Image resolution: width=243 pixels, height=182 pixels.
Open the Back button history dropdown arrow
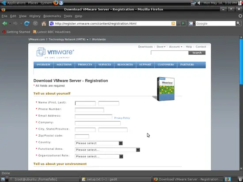point(10,24)
